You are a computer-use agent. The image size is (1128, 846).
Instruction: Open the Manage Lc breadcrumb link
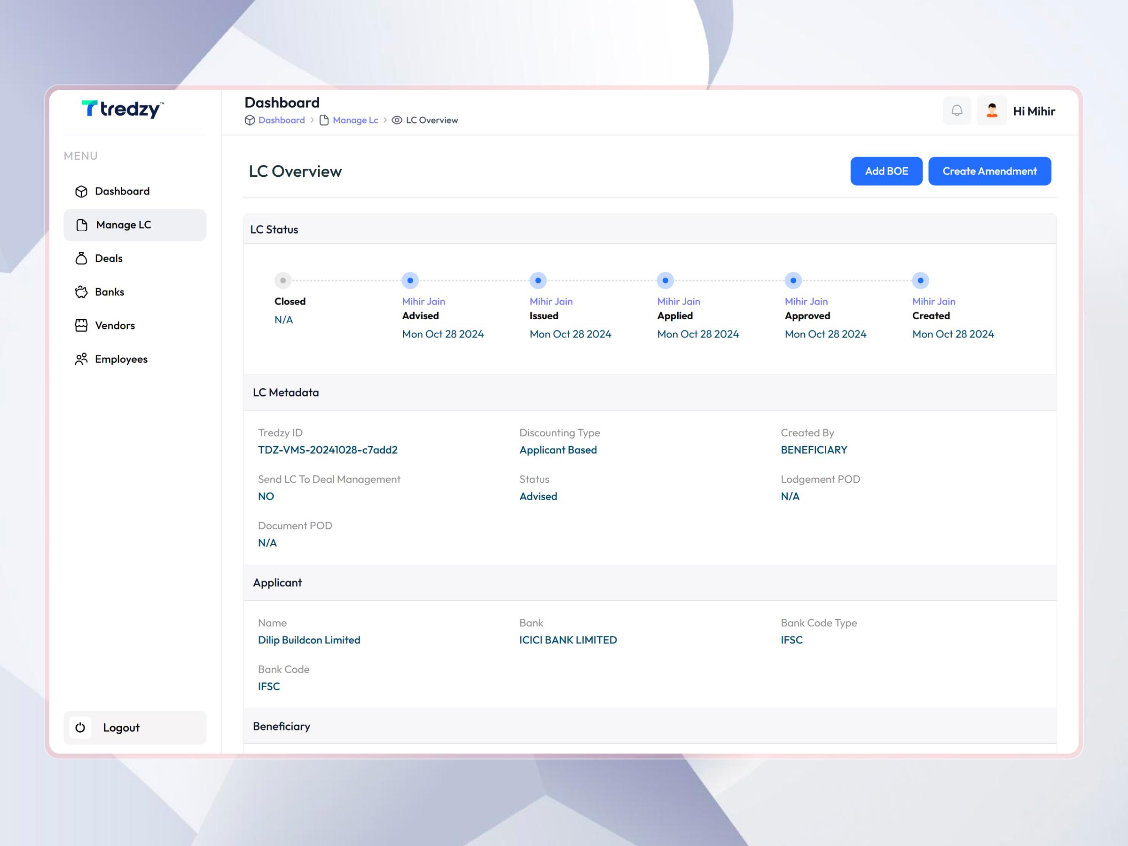point(355,120)
